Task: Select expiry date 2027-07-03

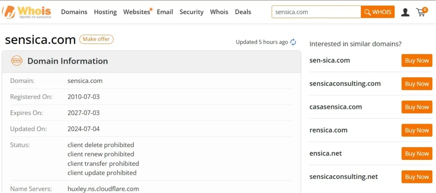Action: pyautogui.click(x=83, y=113)
